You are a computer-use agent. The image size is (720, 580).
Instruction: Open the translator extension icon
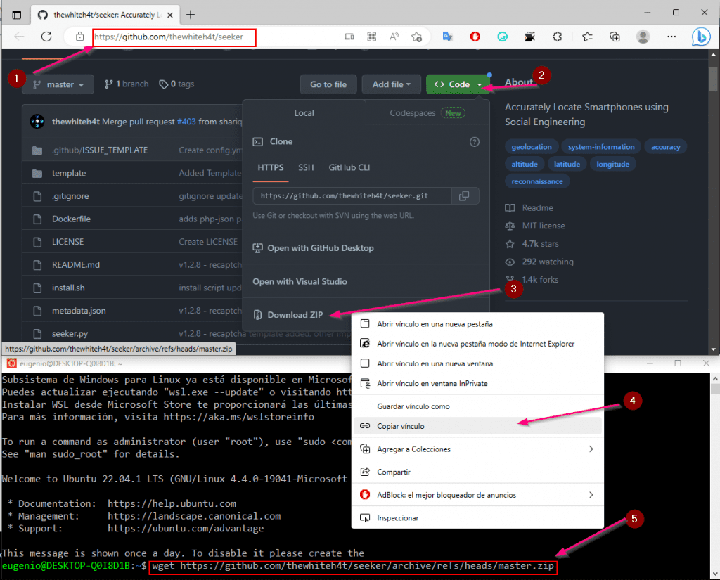point(447,37)
